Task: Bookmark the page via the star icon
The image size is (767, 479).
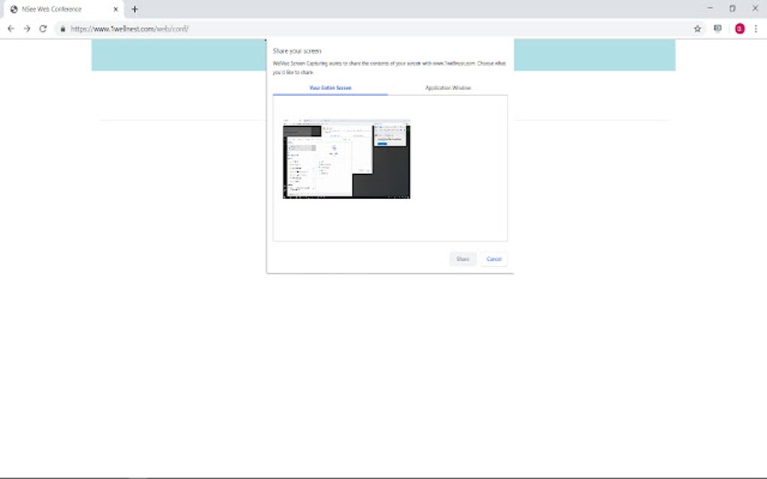Action: 698,29
